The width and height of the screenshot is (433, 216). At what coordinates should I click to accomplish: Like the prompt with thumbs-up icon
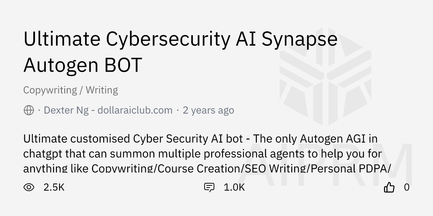[x=389, y=187]
